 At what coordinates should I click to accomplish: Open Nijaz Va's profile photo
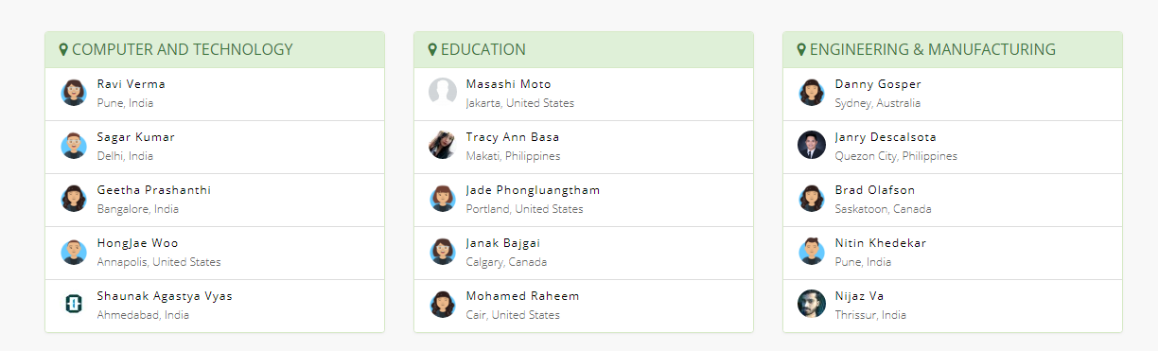(x=812, y=304)
